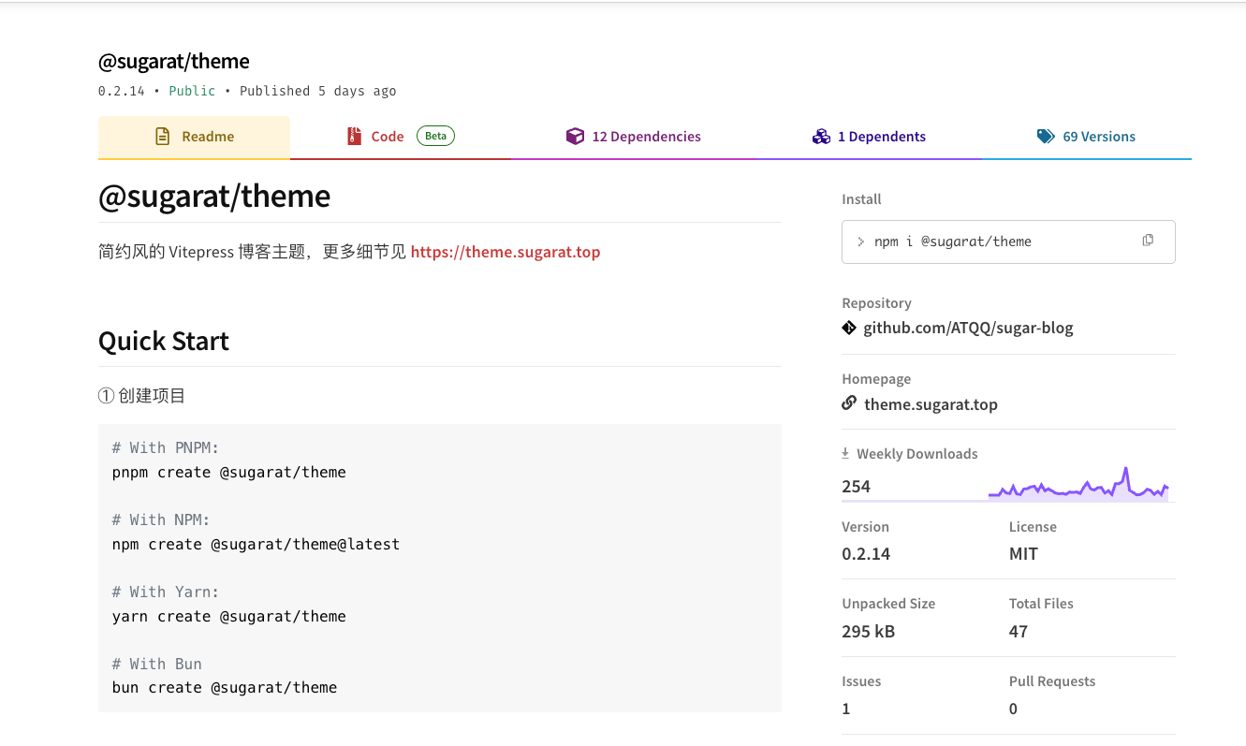This screenshot has width=1246, height=746.
Task: Open the Issues count 1
Action: (x=846, y=709)
